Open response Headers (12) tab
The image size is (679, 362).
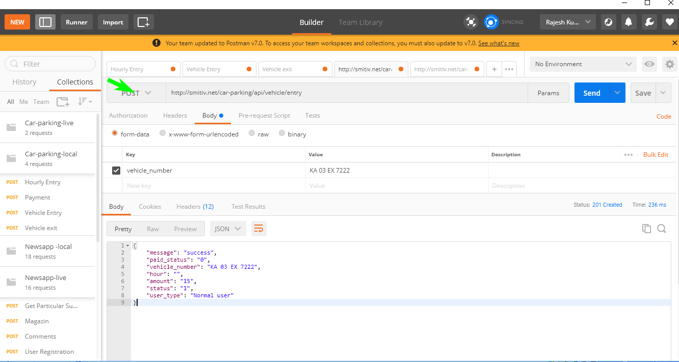pos(195,206)
